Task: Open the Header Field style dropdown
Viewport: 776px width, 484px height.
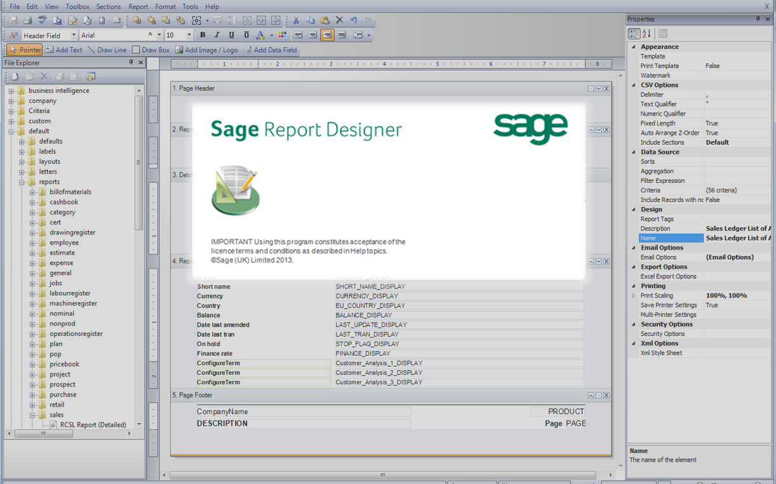Action: point(73,36)
